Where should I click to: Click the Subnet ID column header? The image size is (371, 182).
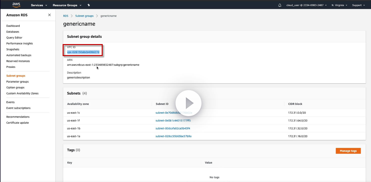(x=162, y=104)
